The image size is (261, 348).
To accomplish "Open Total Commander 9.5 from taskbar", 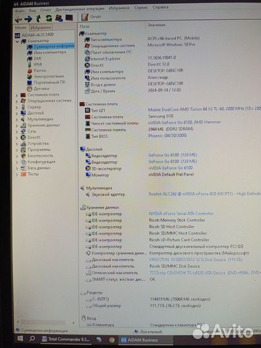I will point(66,340).
